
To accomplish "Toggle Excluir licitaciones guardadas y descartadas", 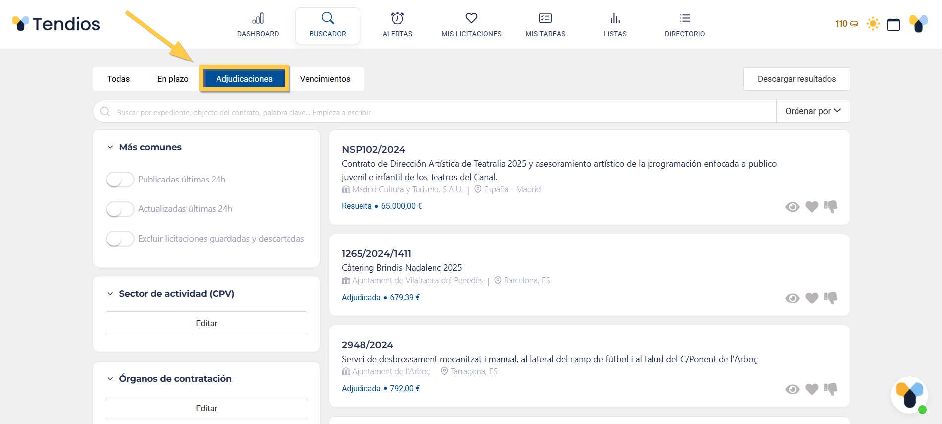I will (120, 239).
